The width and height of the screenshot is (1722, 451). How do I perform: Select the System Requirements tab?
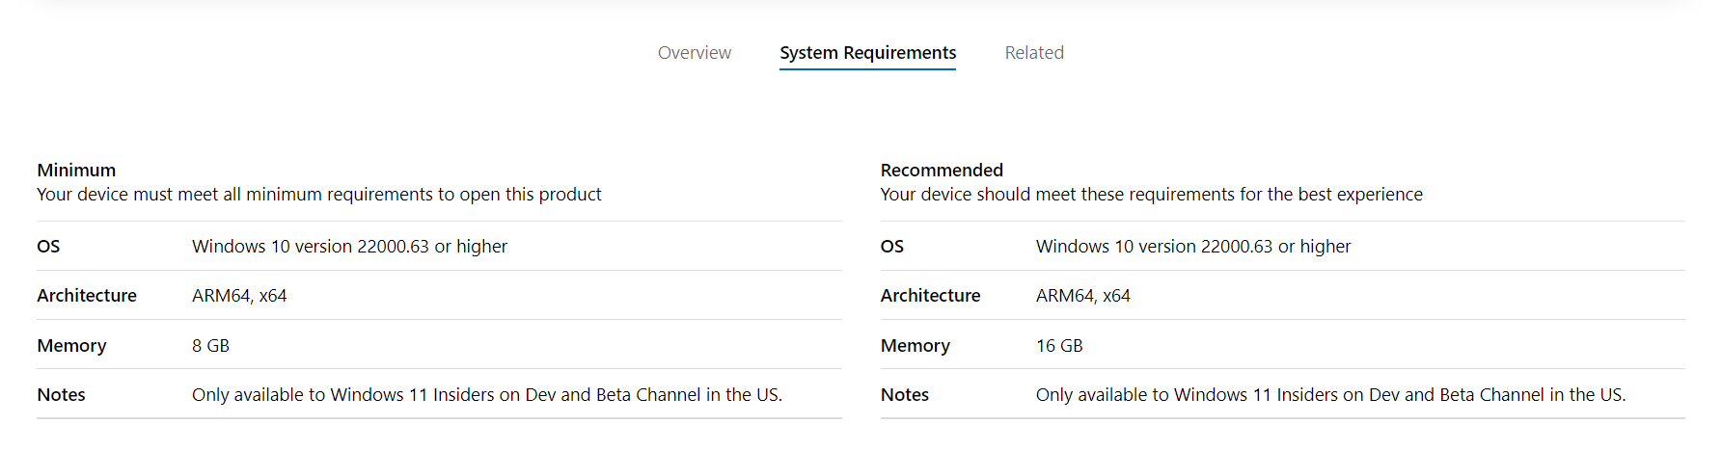[x=868, y=53]
